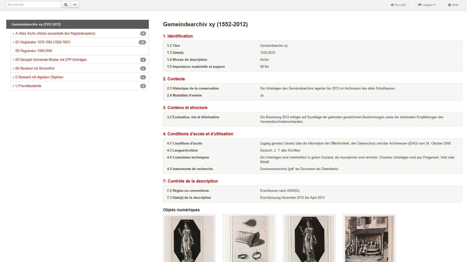Screen dimensions: 467x262
Task: Open first Isis statue thumbnail
Action: [x=189, y=238]
